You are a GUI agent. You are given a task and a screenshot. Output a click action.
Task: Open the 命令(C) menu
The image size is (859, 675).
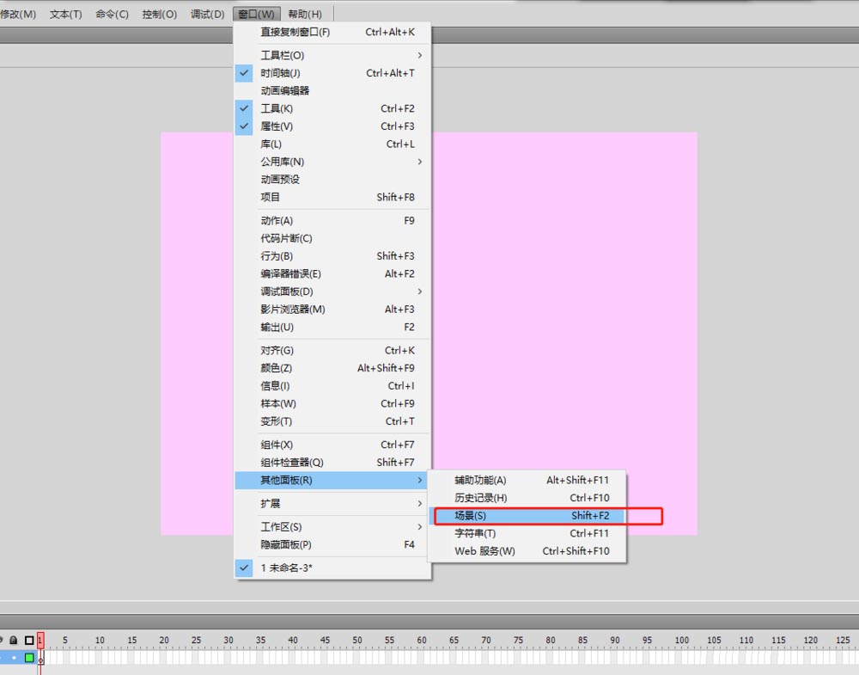tap(112, 15)
